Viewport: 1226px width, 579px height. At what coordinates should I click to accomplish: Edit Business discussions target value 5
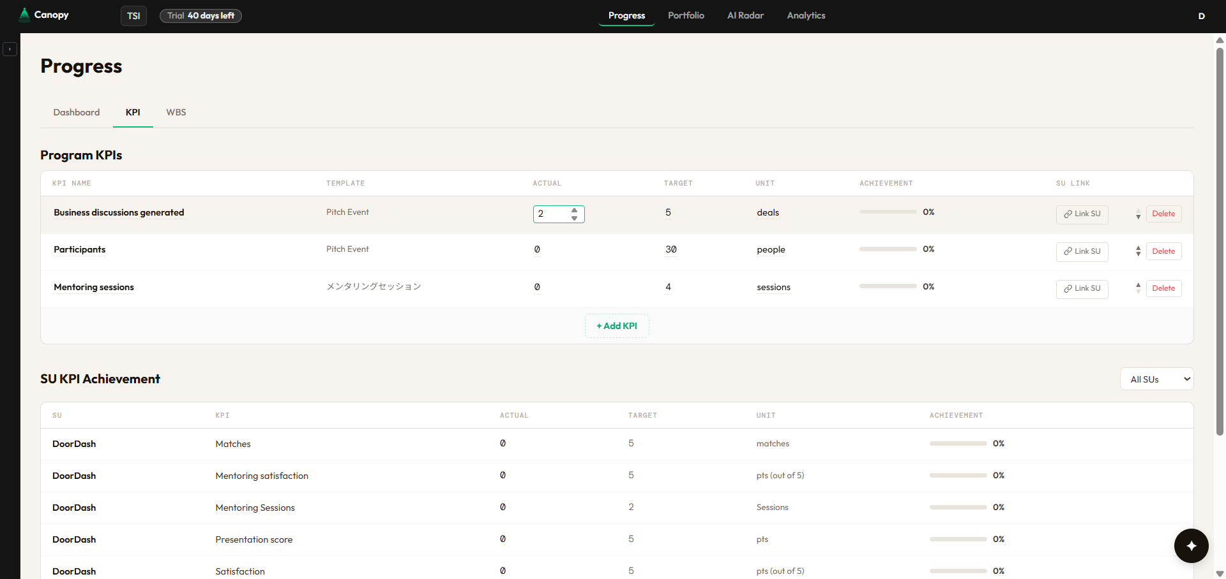pyautogui.click(x=668, y=212)
